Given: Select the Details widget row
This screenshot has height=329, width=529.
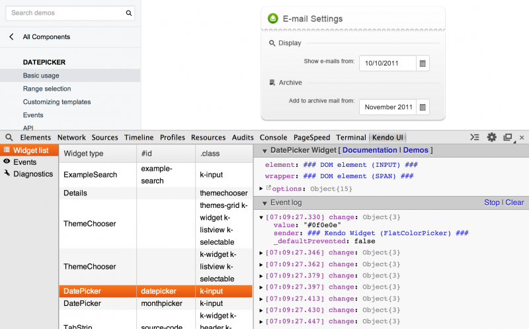Looking at the screenshot, I should 156,193.
